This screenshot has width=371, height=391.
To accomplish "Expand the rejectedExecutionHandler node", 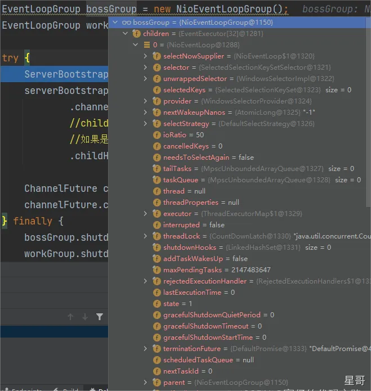I will [146, 281].
